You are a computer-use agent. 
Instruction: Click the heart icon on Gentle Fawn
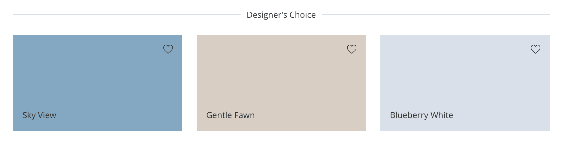[x=352, y=49]
